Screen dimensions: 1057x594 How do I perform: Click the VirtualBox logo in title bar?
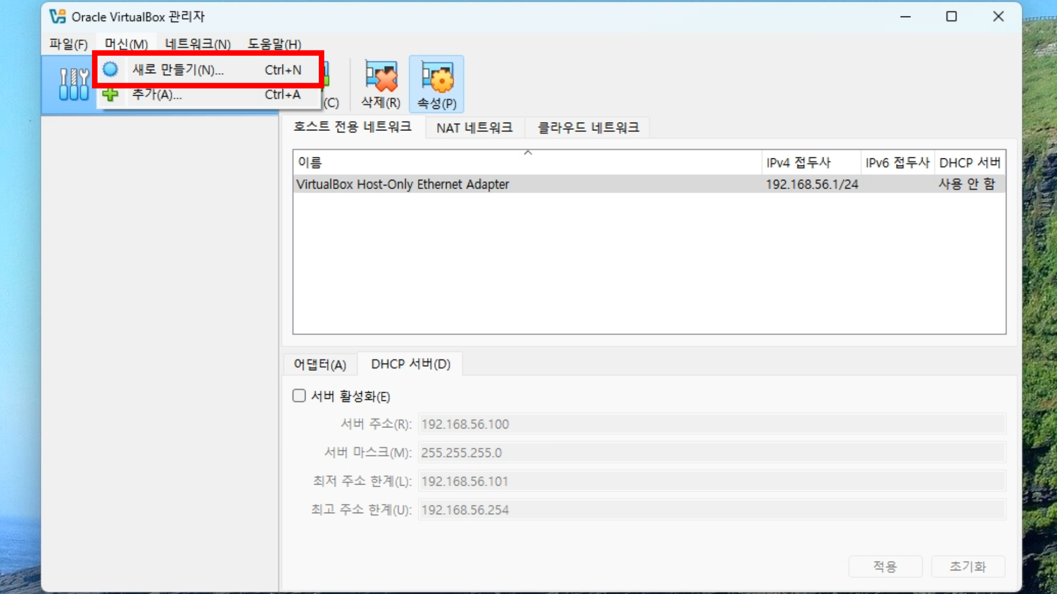pyautogui.click(x=57, y=16)
